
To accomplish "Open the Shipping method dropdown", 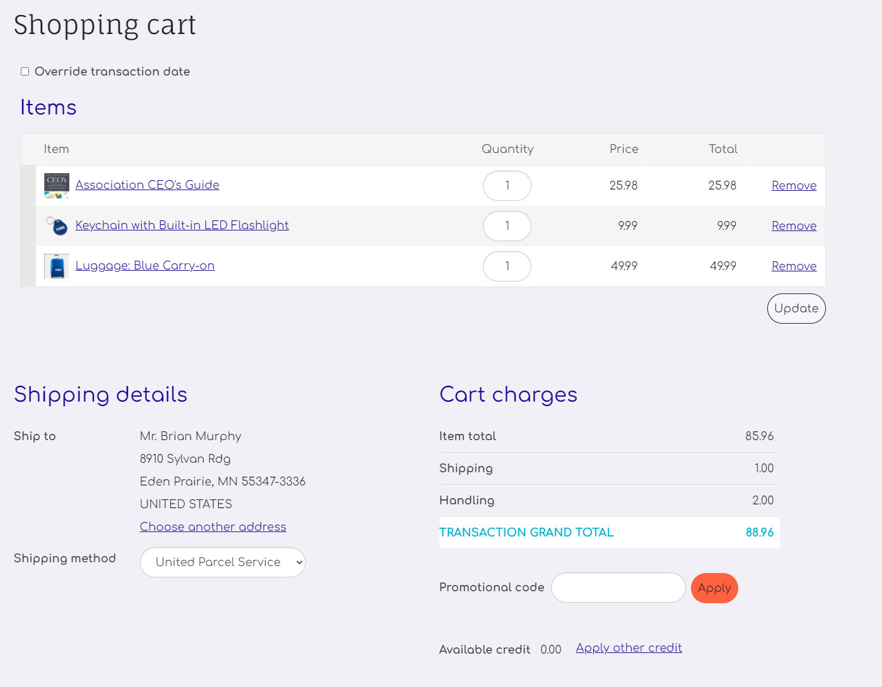I will pyautogui.click(x=223, y=562).
